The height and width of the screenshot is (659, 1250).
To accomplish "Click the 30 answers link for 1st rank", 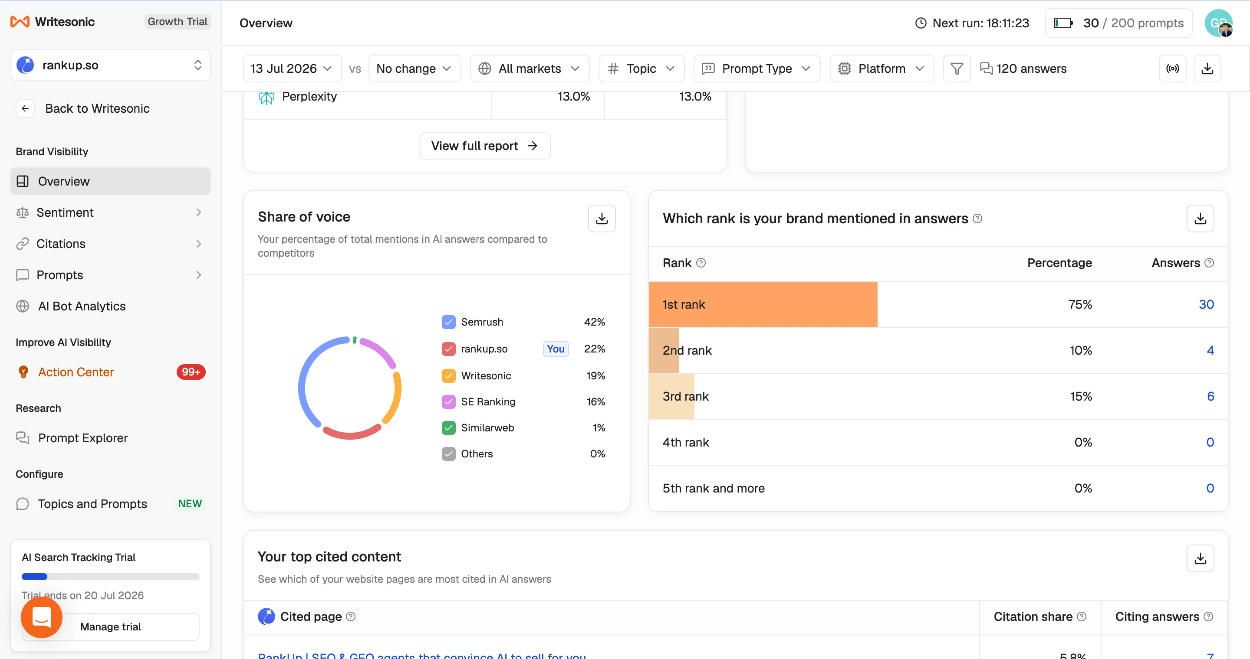I will pos(1206,304).
